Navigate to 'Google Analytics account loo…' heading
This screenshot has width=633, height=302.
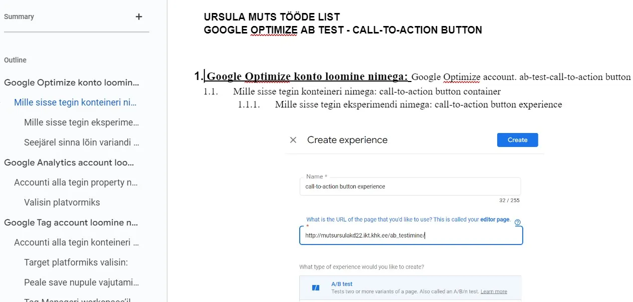[x=69, y=162]
